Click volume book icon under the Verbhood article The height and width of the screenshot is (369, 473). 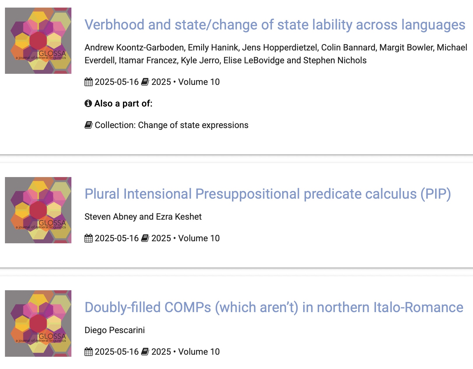coord(145,82)
